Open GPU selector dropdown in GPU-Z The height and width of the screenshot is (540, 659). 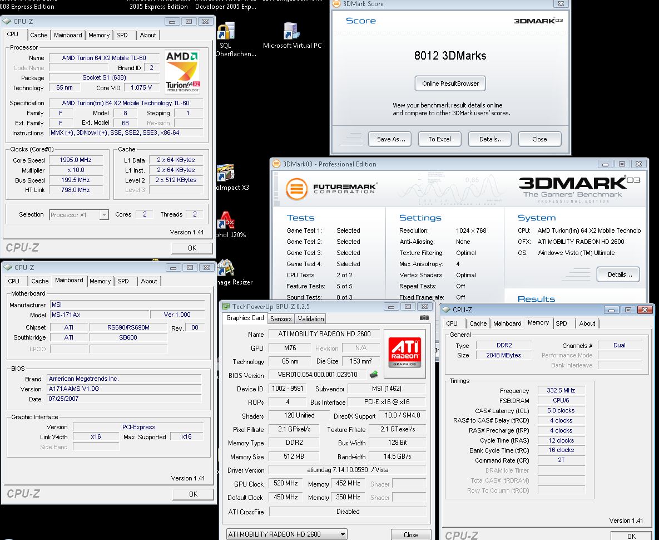(286, 534)
